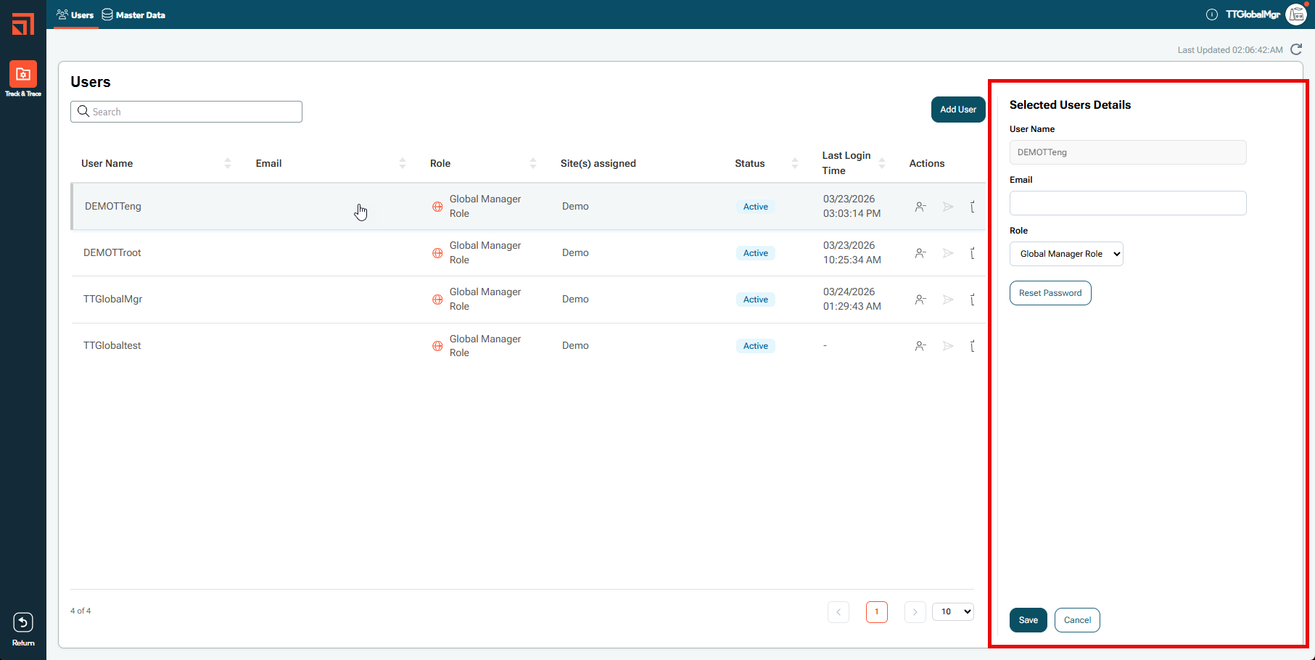Click send icon in TTGlobalMgr row

[948, 300]
